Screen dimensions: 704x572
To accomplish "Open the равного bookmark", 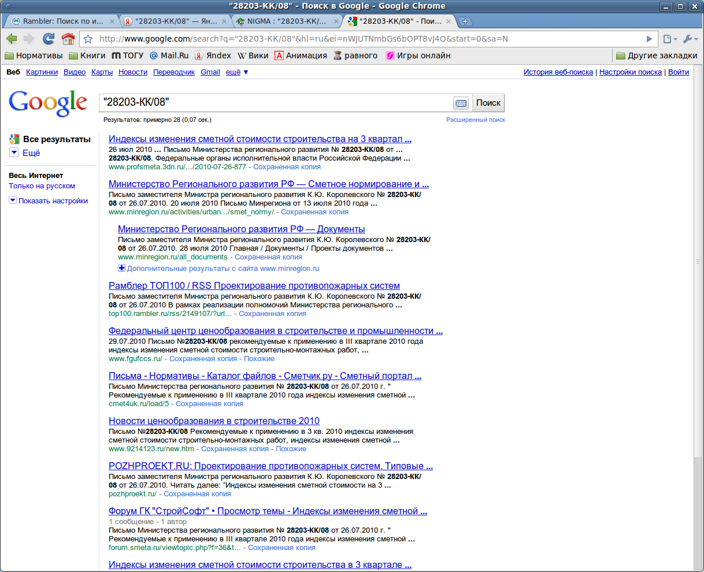I will pyautogui.click(x=355, y=55).
